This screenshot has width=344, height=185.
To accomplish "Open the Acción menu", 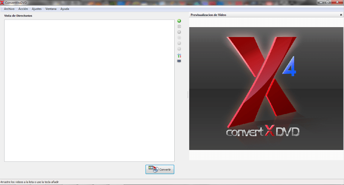I will click(23, 9).
